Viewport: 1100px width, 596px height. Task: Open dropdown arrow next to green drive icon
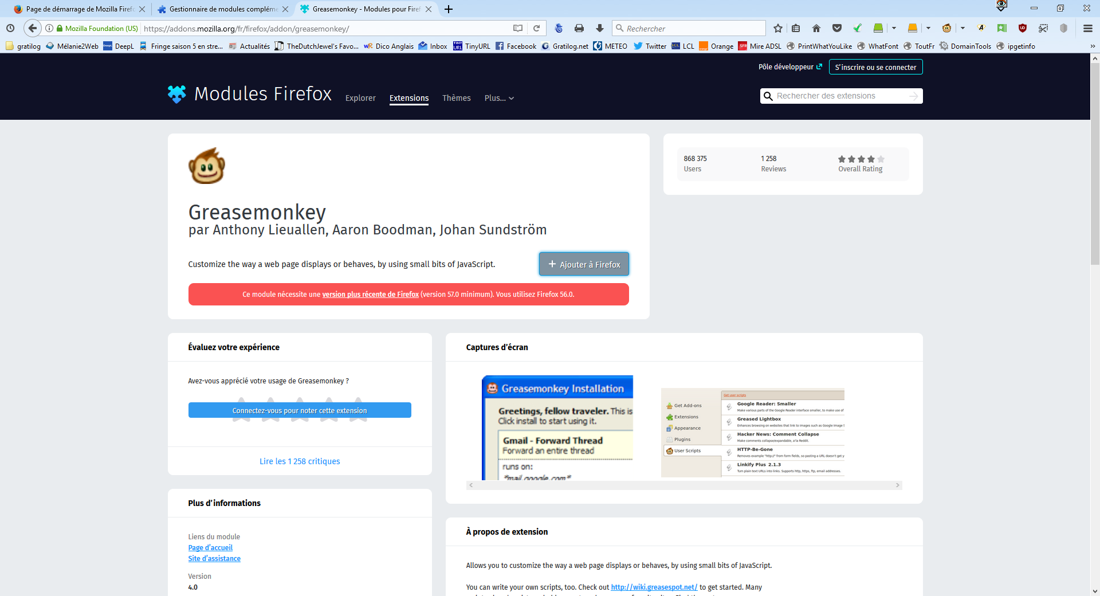(x=894, y=28)
